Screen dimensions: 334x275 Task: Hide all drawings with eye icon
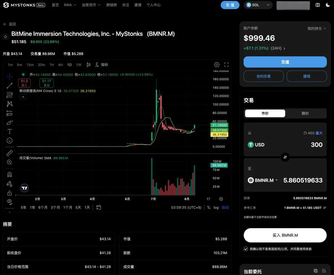[x=9, y=201]
